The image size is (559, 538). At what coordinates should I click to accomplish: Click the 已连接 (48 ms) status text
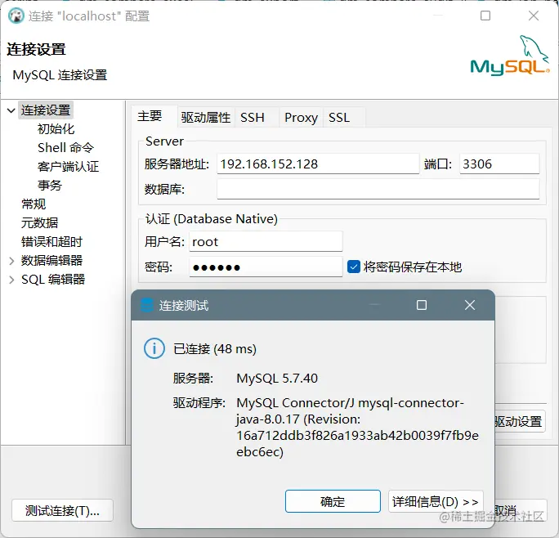(x=215, y=348)
